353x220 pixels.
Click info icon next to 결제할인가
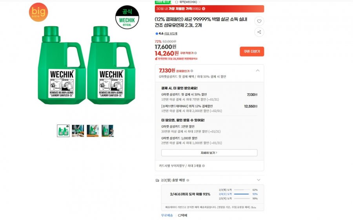192,71
